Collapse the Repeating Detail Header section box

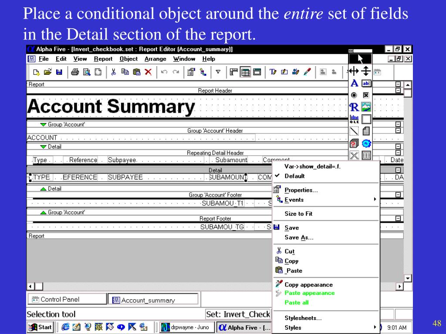point(398,153)
